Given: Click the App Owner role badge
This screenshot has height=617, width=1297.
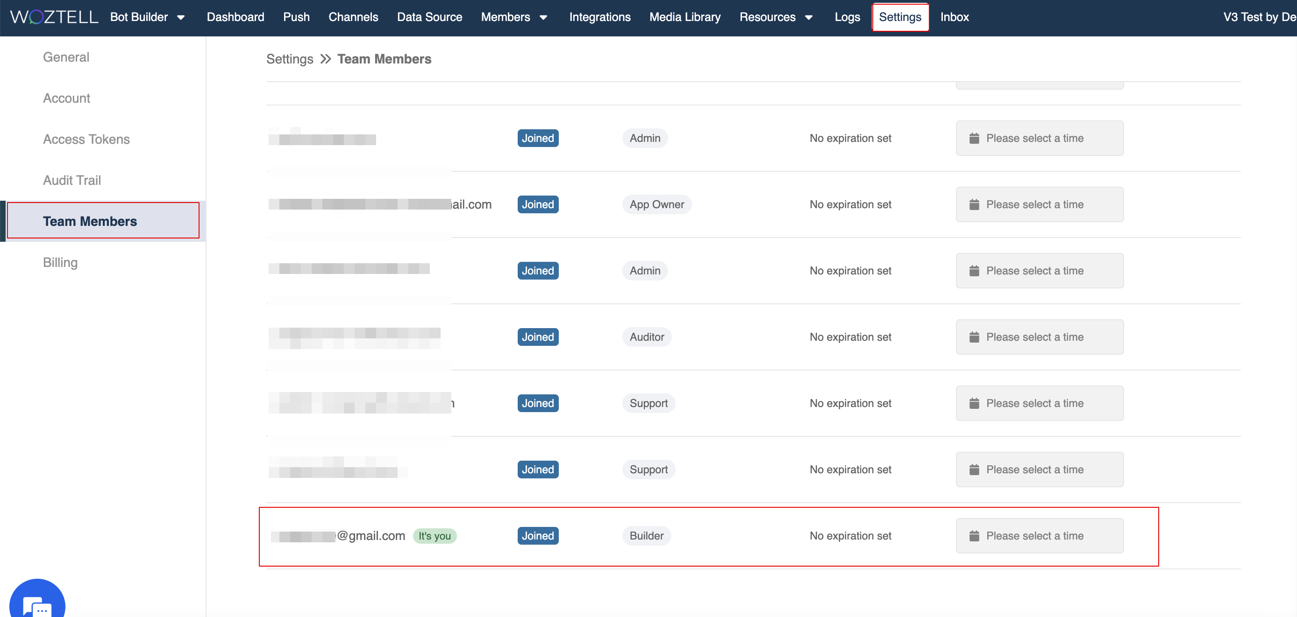Looking at the screenshot, I should click(x=656, y=205).
